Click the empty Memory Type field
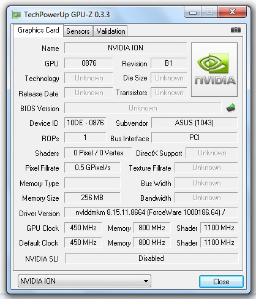Screen dimensions: 256x299 (x=92, y=183)
